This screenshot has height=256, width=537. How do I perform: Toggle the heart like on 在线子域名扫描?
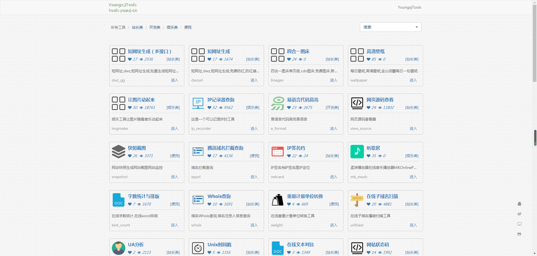(x=368, y=204)
